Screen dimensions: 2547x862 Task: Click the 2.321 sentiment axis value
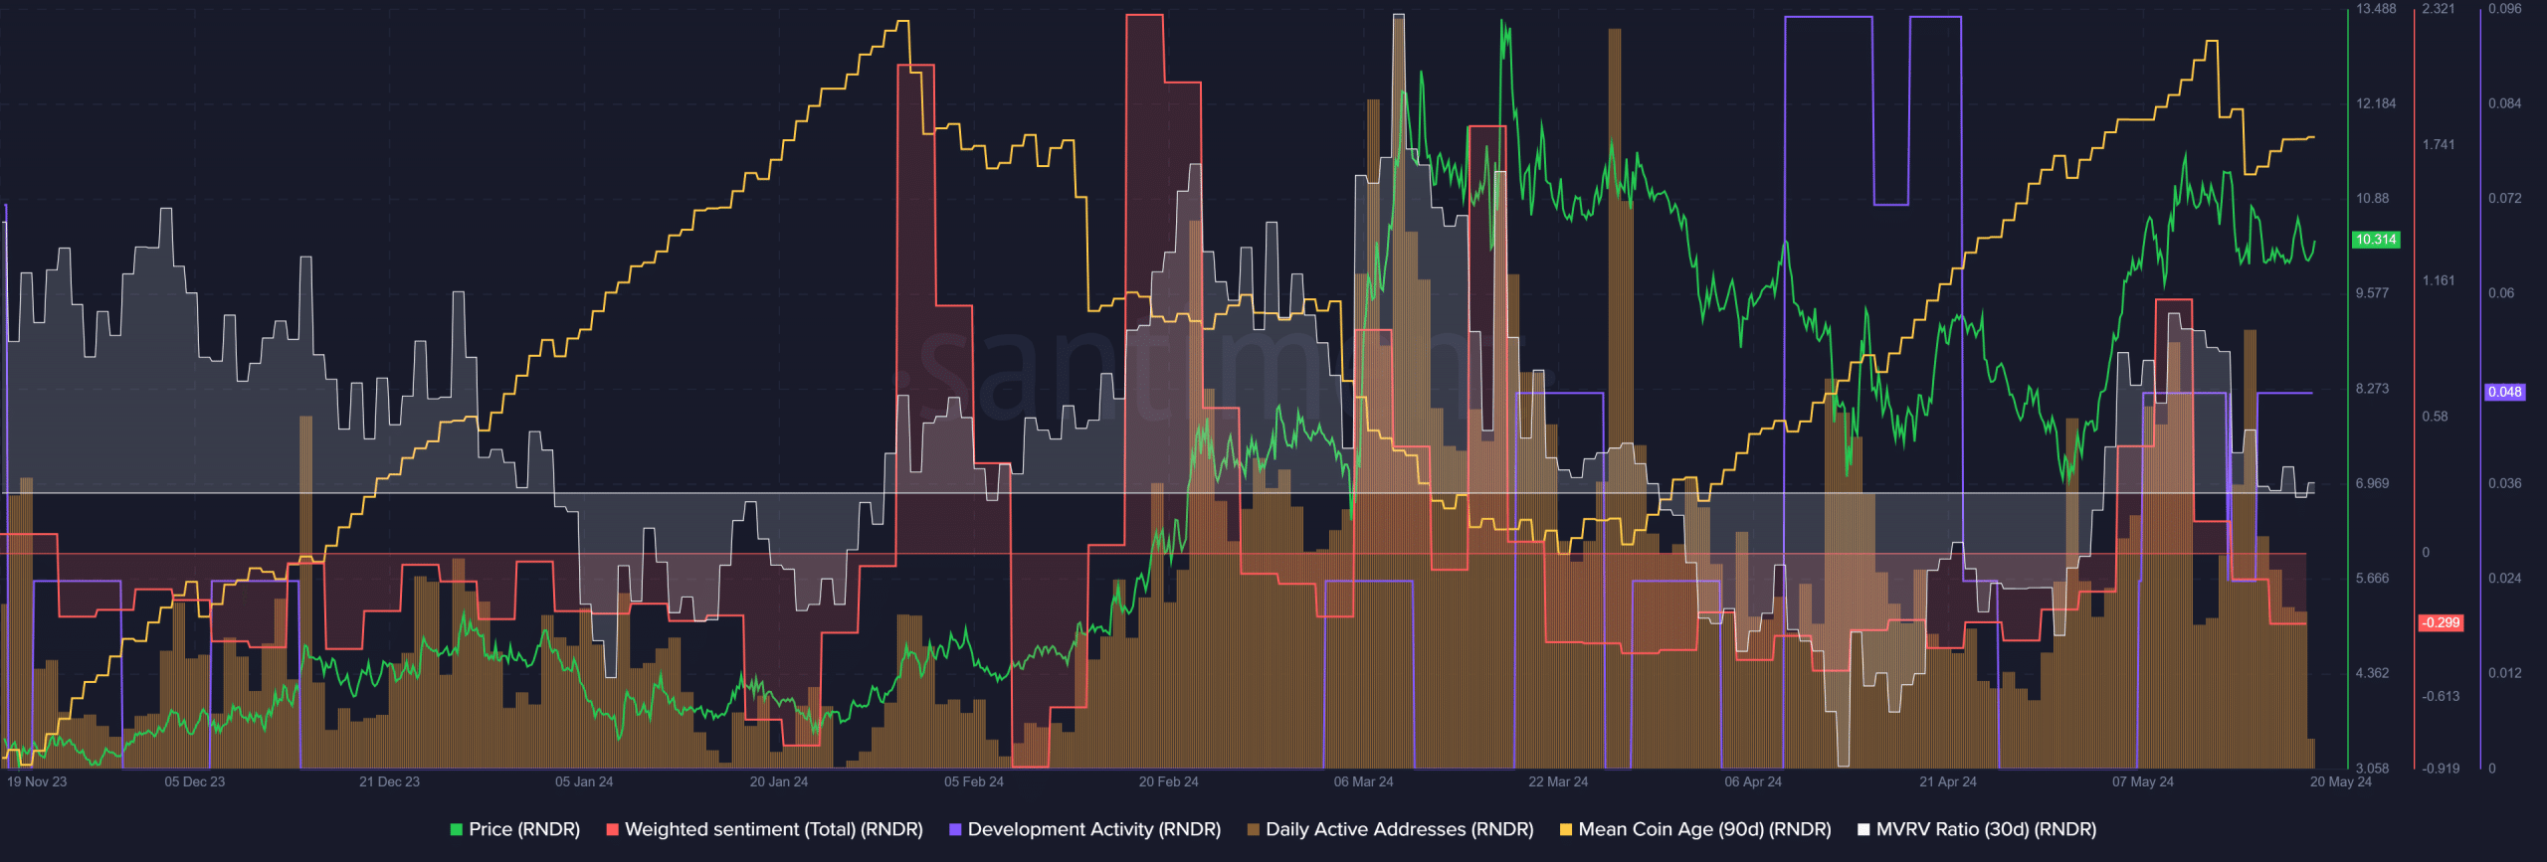pos(2439,9)
